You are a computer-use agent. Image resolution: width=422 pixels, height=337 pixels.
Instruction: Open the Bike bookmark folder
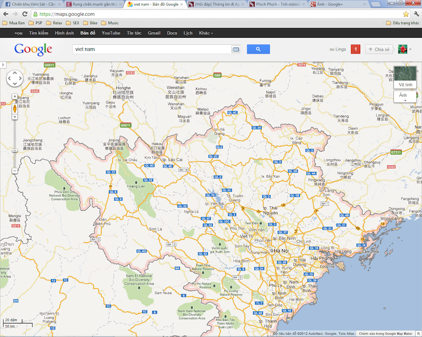coord(90,23)
